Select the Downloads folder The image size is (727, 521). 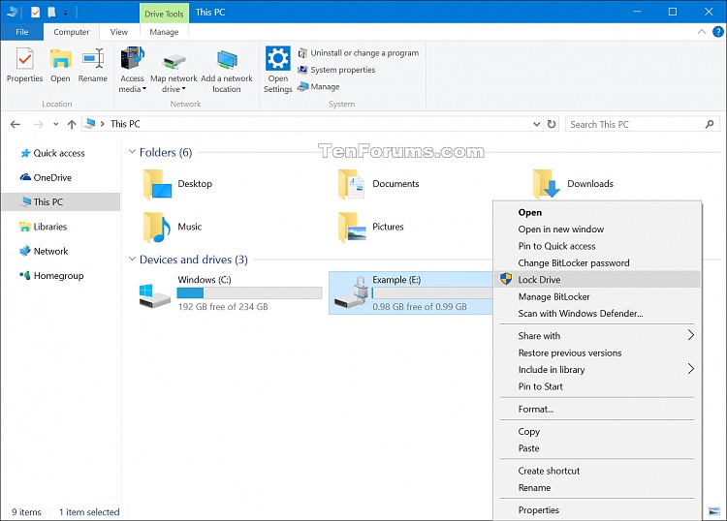click(x=574, y=184)
